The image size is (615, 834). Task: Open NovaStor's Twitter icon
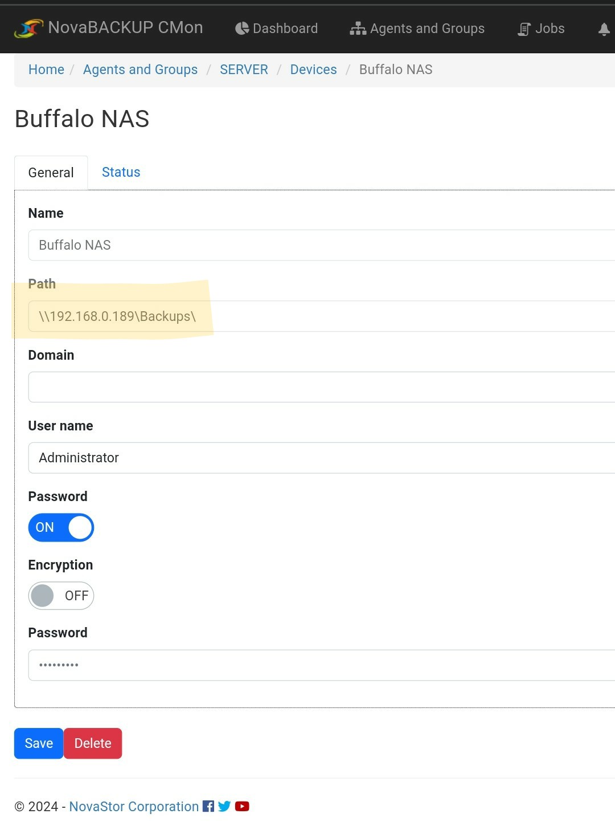click(224, 806)
